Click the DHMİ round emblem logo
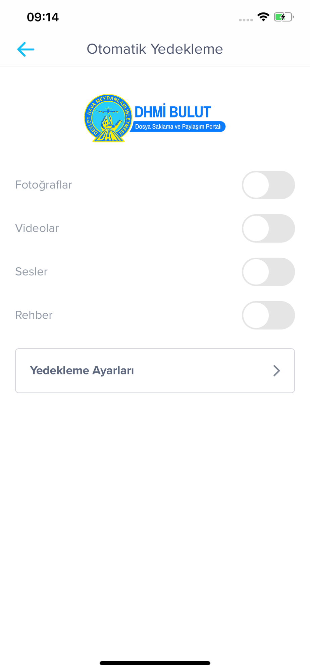Screen dimensions: 310x671 [108, 118]
